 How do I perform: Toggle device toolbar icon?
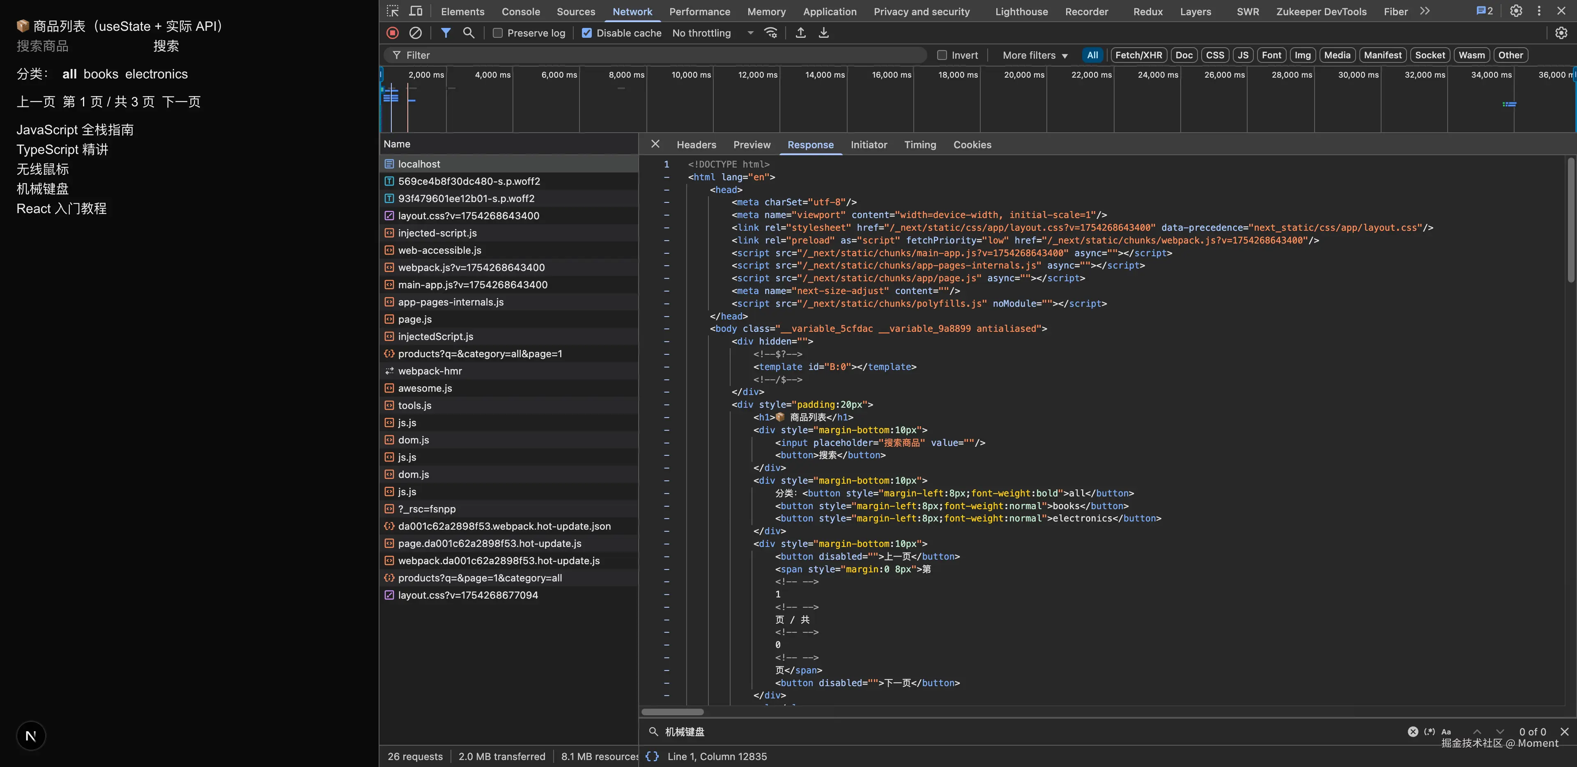(x=416, y=11)
